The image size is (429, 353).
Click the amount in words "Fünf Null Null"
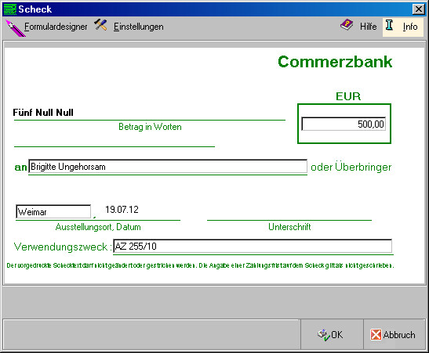pos(43,113)
